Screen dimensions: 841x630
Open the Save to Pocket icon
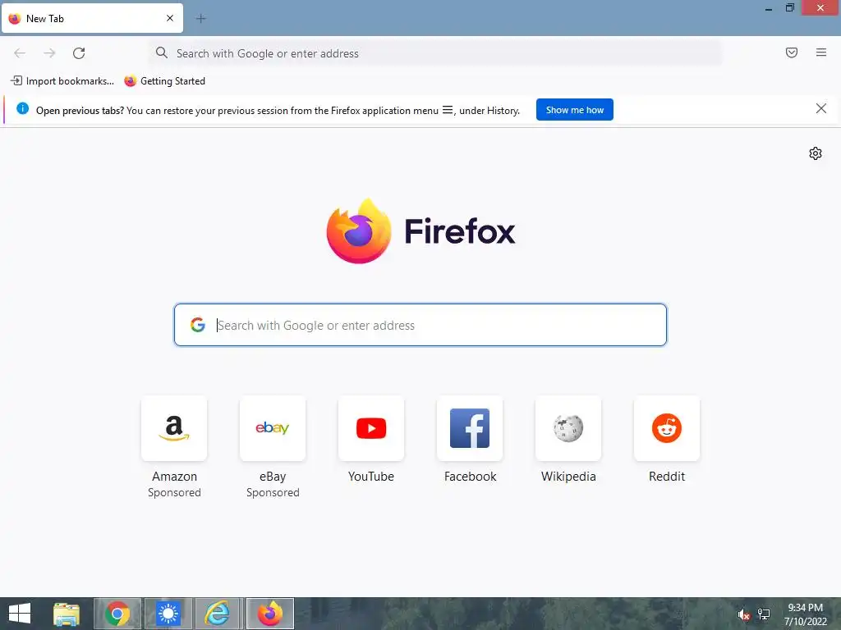tap(792, 52)
